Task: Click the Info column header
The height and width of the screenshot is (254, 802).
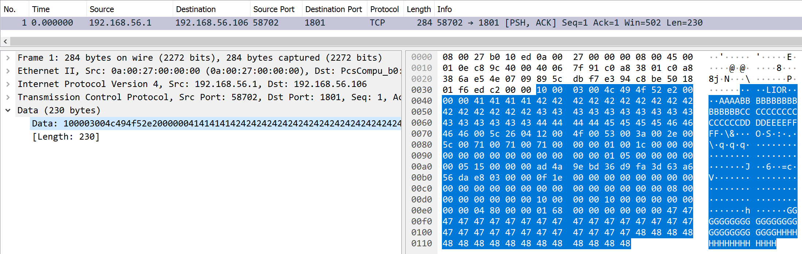Action: pyautogui.click(x=444, y=9)
